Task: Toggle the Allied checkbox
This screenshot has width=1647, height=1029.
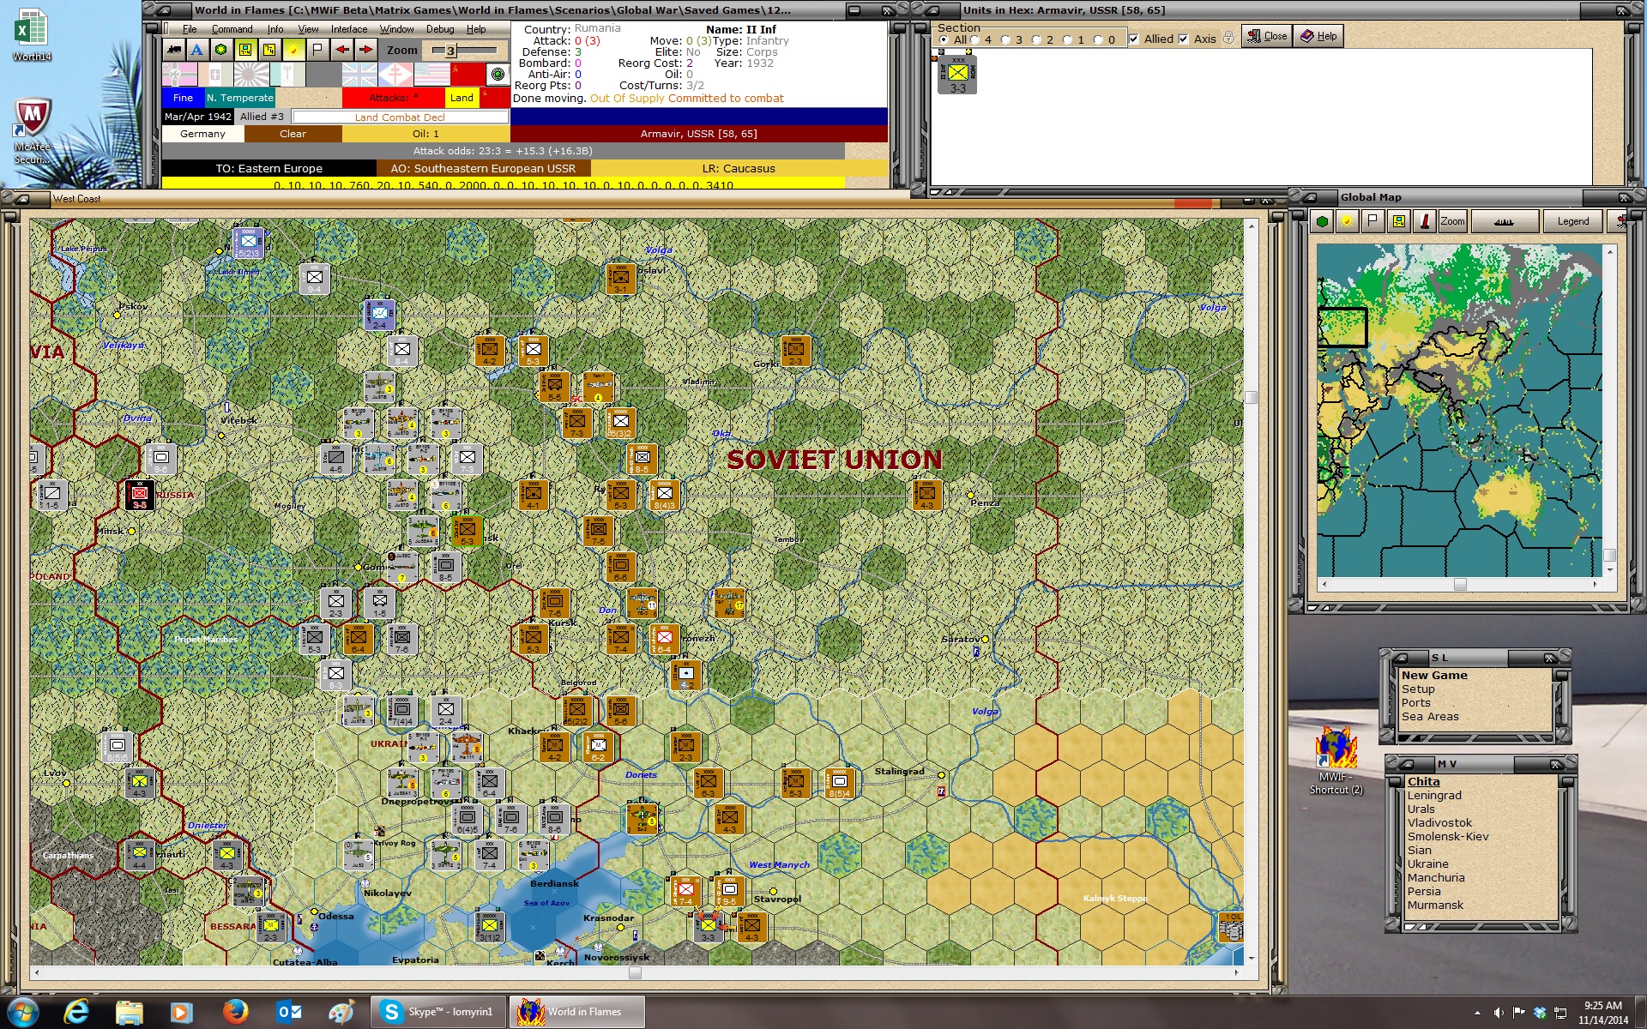Action: click(x=1134, y=39)
